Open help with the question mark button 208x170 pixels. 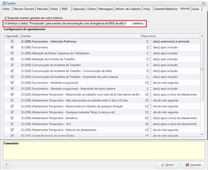click(x=6, y=165)
